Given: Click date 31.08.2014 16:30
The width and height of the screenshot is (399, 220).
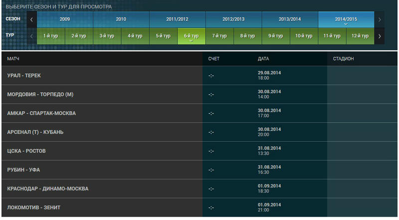Looking at the screenshot, I should [269, 170].
